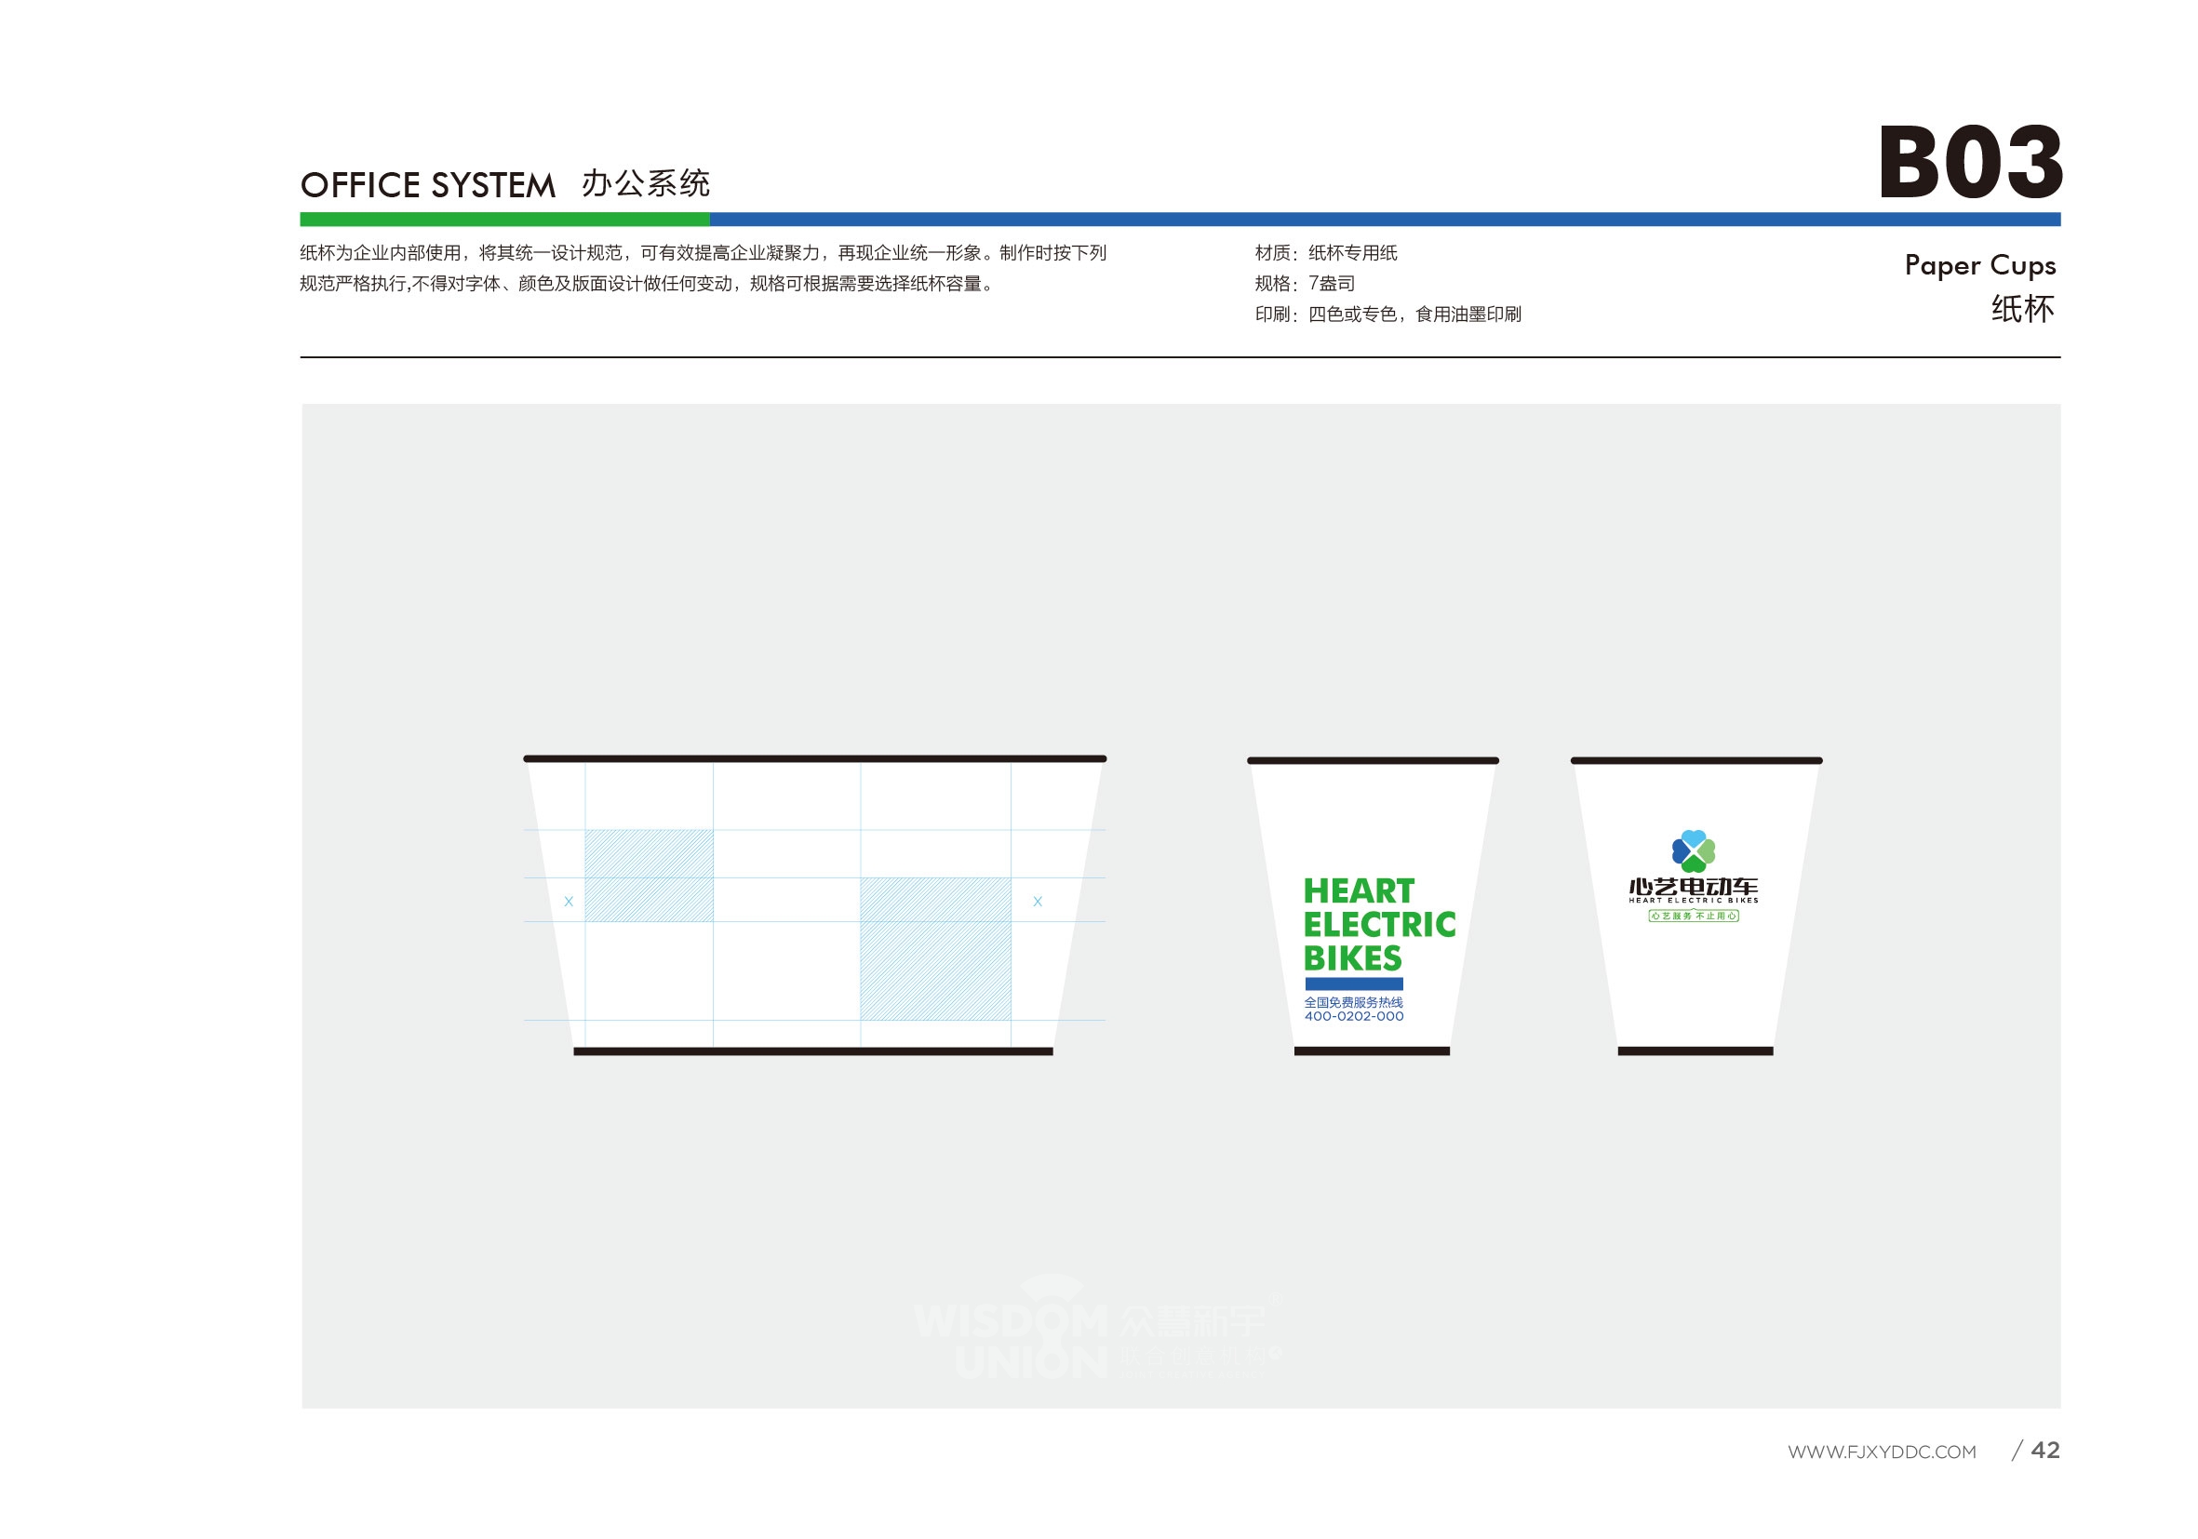The width and height of the screenshot is (2198, 1539).
Task: Click the hotline number 400-0202-000
Action: (x=1354, y=1016)
